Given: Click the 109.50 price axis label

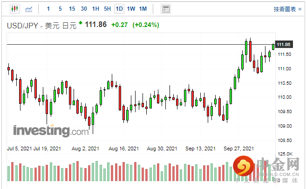Looking at the screenshot, I should (285, 112).
